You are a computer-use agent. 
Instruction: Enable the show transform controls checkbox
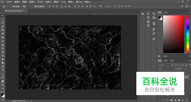tap(33, 6)
